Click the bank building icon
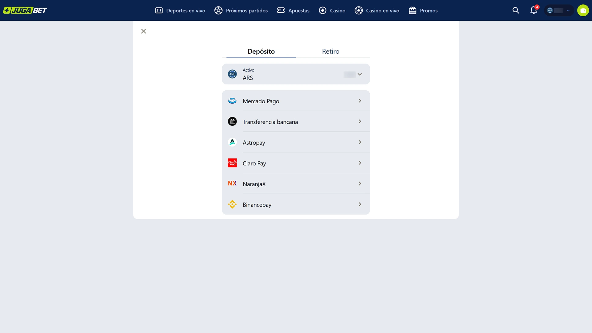592x333 pixels. click(232, 121)
